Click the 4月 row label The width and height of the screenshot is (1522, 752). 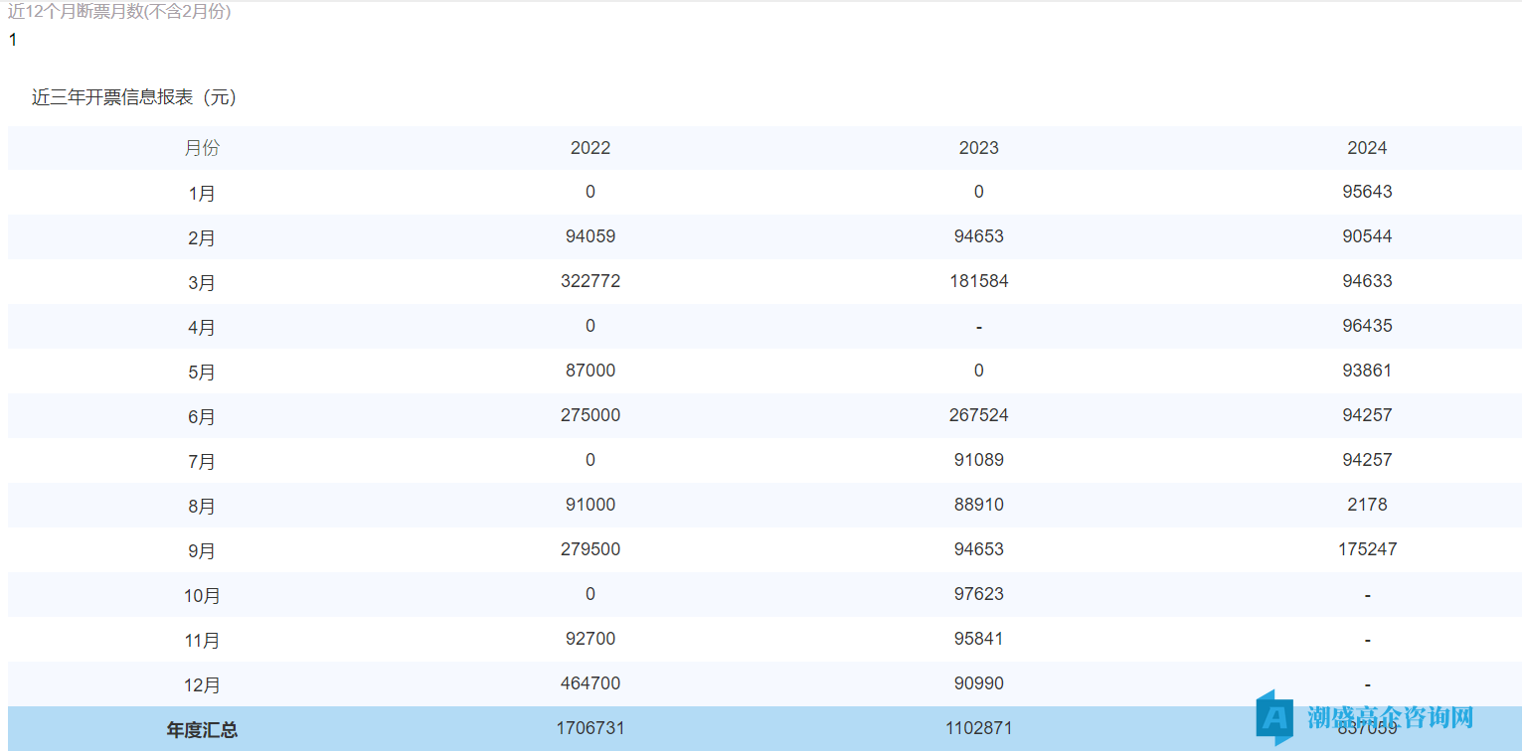pos(202,327)
